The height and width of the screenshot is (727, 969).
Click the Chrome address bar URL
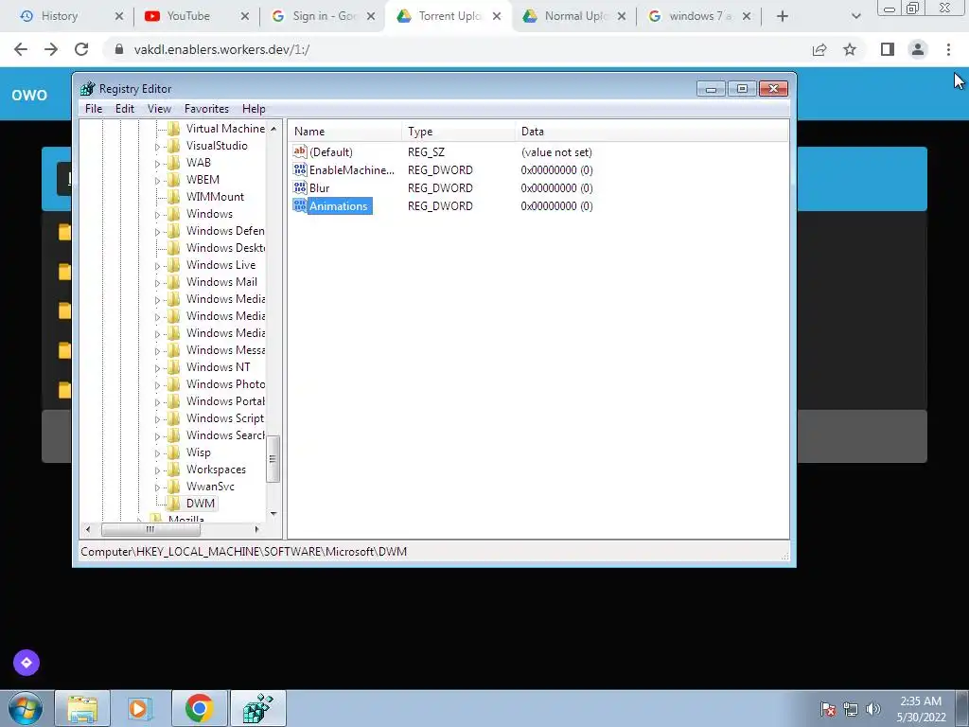(221, 49)
